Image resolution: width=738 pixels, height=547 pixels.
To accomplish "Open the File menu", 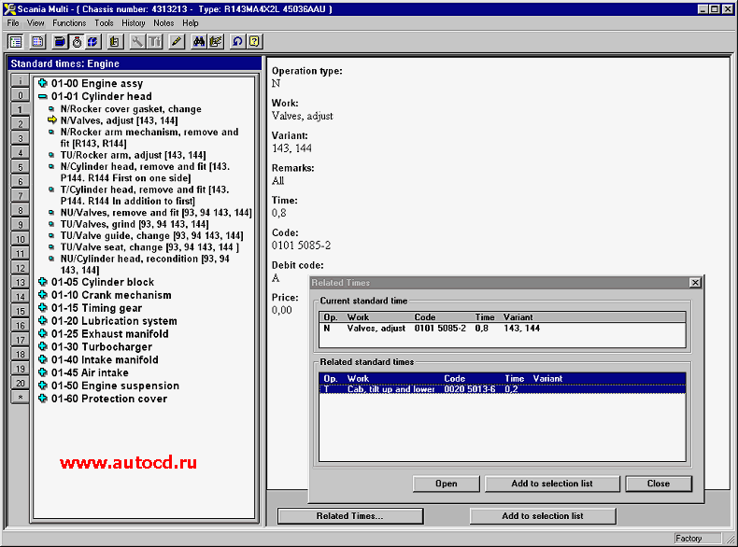I will (x=13, y=23).
